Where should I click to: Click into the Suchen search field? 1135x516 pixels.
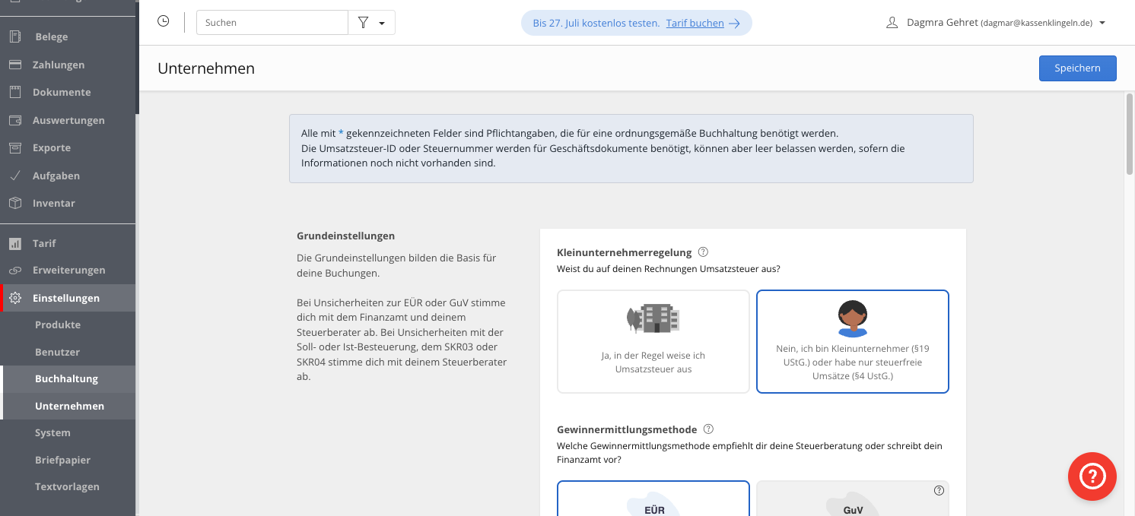point(272,23)
